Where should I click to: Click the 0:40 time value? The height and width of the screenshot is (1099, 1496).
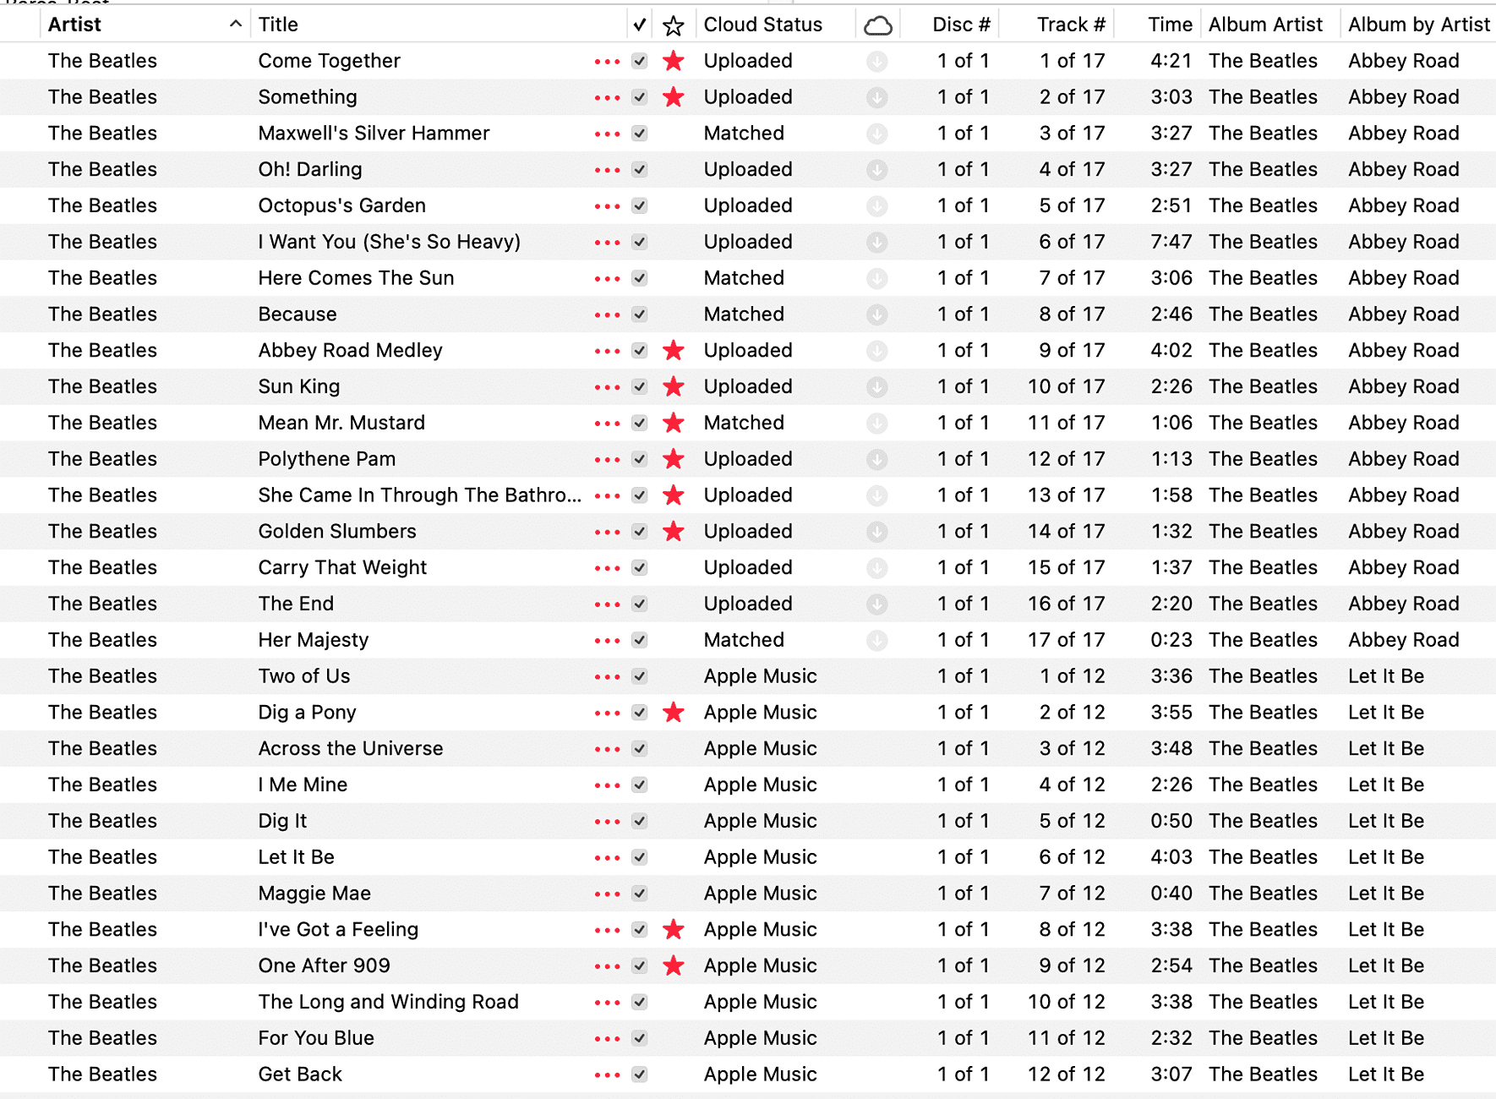coord(1171,894)
